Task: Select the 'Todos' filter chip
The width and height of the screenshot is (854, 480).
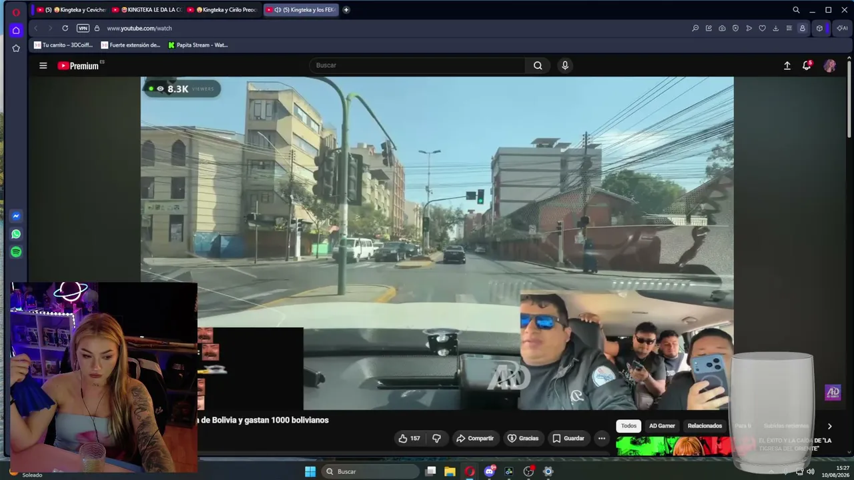Action: click(x=629, y=426)
